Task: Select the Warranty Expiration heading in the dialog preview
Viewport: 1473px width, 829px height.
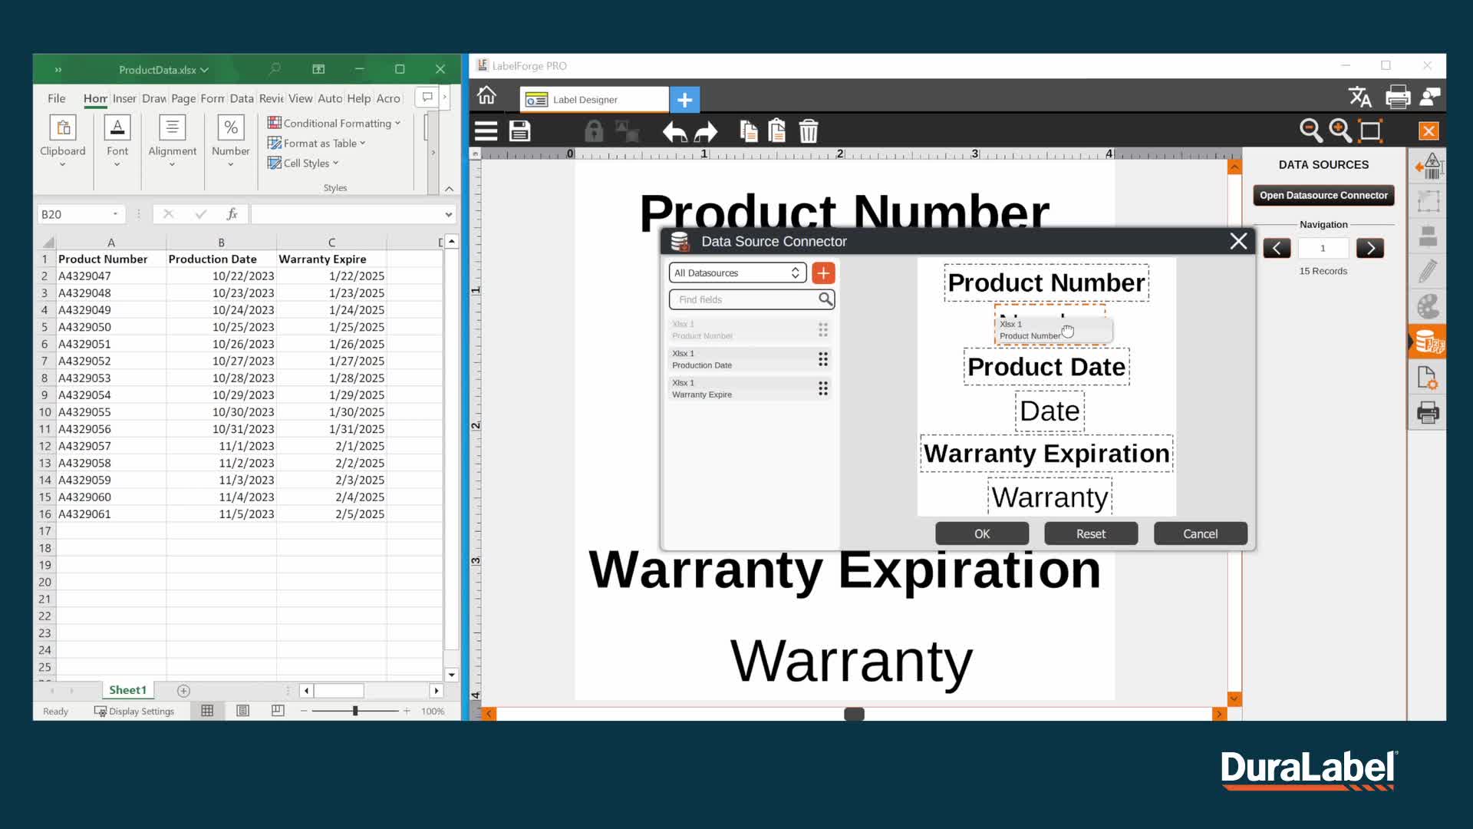Action: [1046, 454]
